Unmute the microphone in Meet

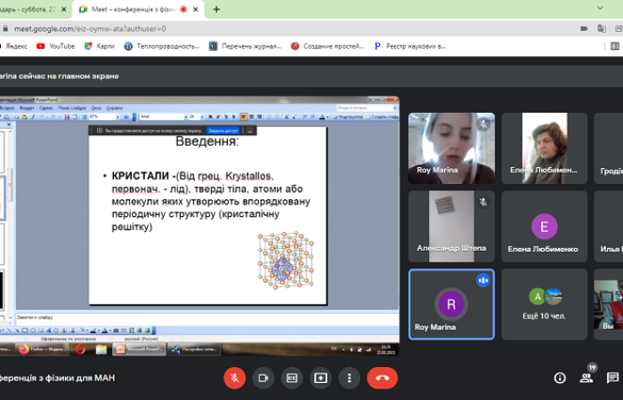(x=234, y=378)
